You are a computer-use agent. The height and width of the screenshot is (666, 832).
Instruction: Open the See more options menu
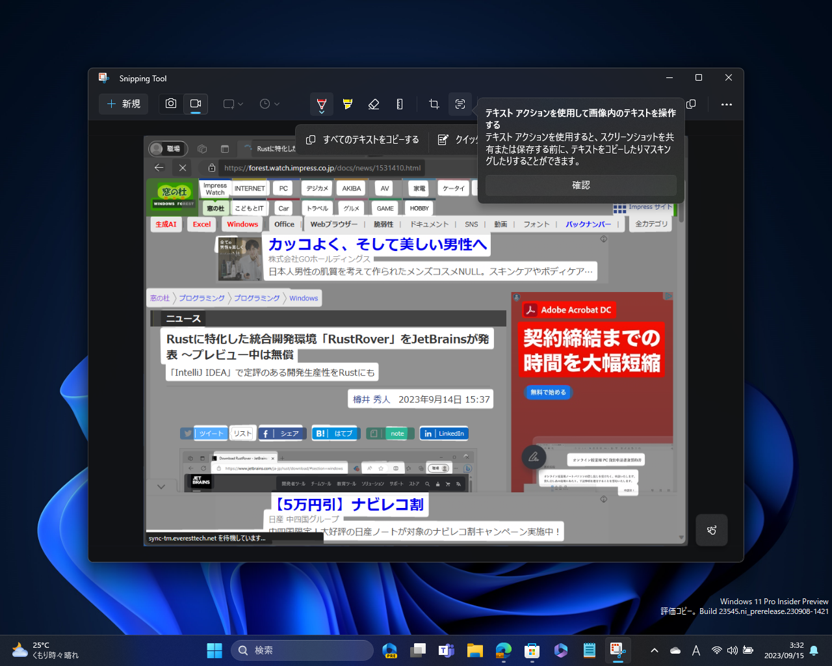click(727, 104)
